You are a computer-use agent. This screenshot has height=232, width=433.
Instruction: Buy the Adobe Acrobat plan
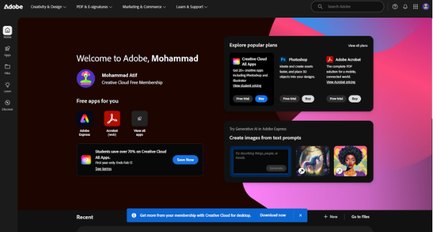click(355, 99)
